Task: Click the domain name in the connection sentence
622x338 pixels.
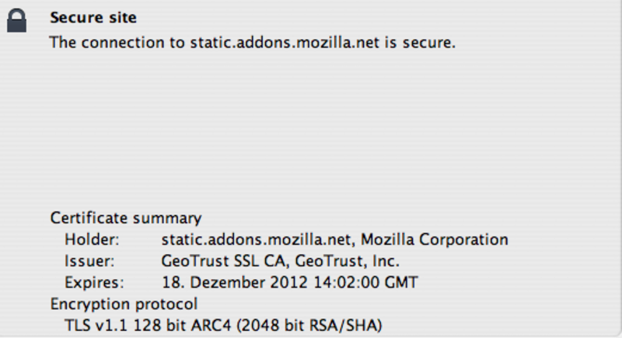Action: coord(285,43)
